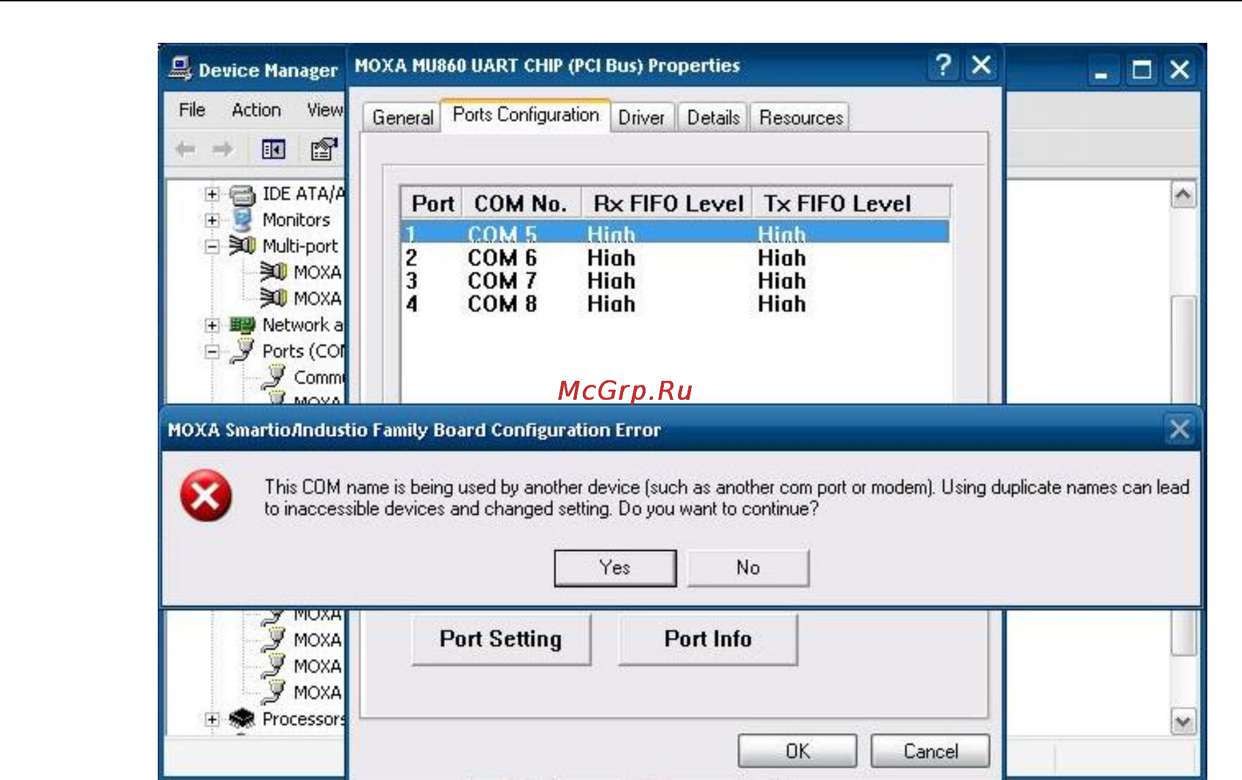The width and height of the screenshot is (1242, 780).
Task: Expand the IDE ATA/ATAPI controllers node
Action: 212,194
